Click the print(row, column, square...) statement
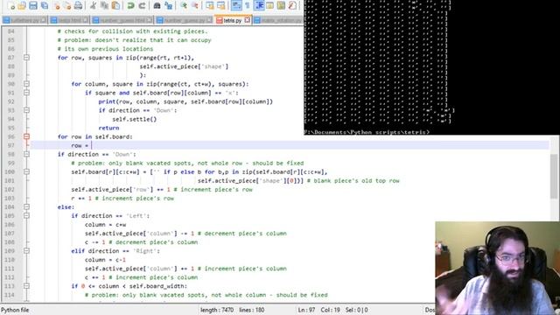560x315 pixels. pos(185,101)
